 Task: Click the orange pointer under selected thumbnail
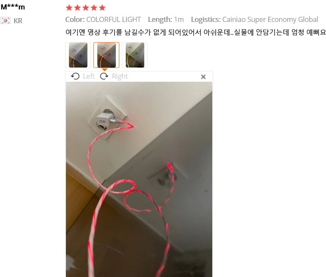[105, 70]
